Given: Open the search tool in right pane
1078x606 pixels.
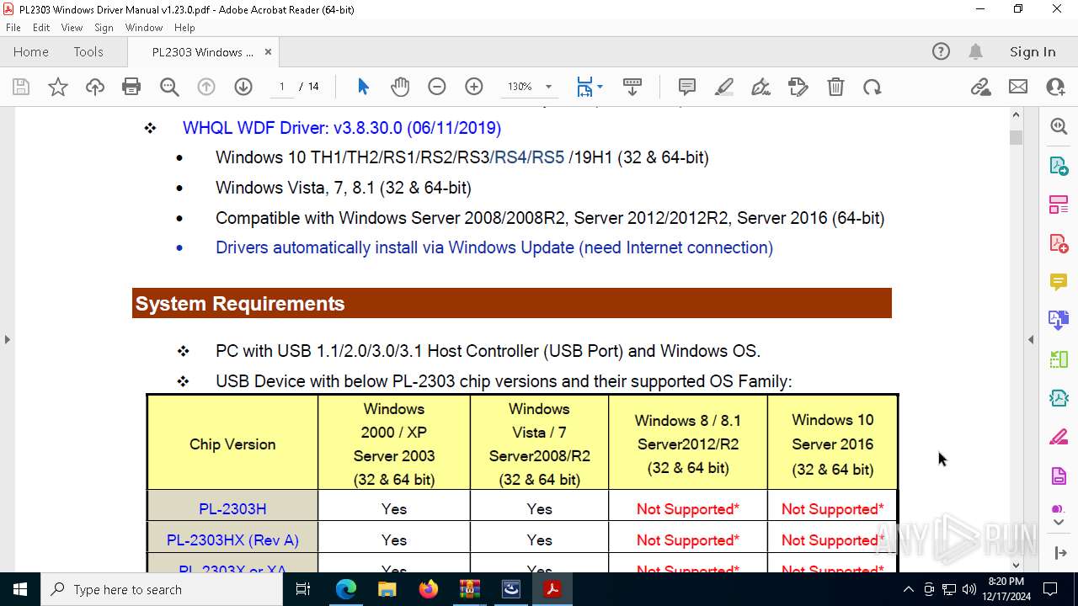Looking at the screenshot, I should pos(1059,126).
